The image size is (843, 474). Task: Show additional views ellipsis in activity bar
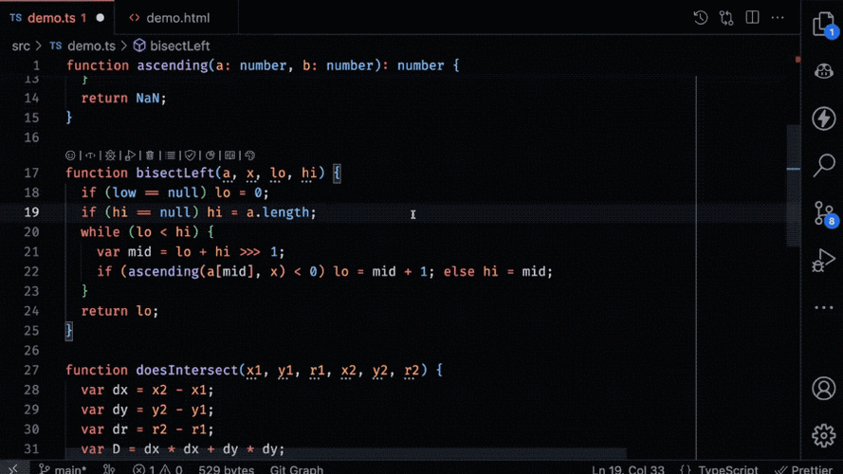tap(824, 308)
